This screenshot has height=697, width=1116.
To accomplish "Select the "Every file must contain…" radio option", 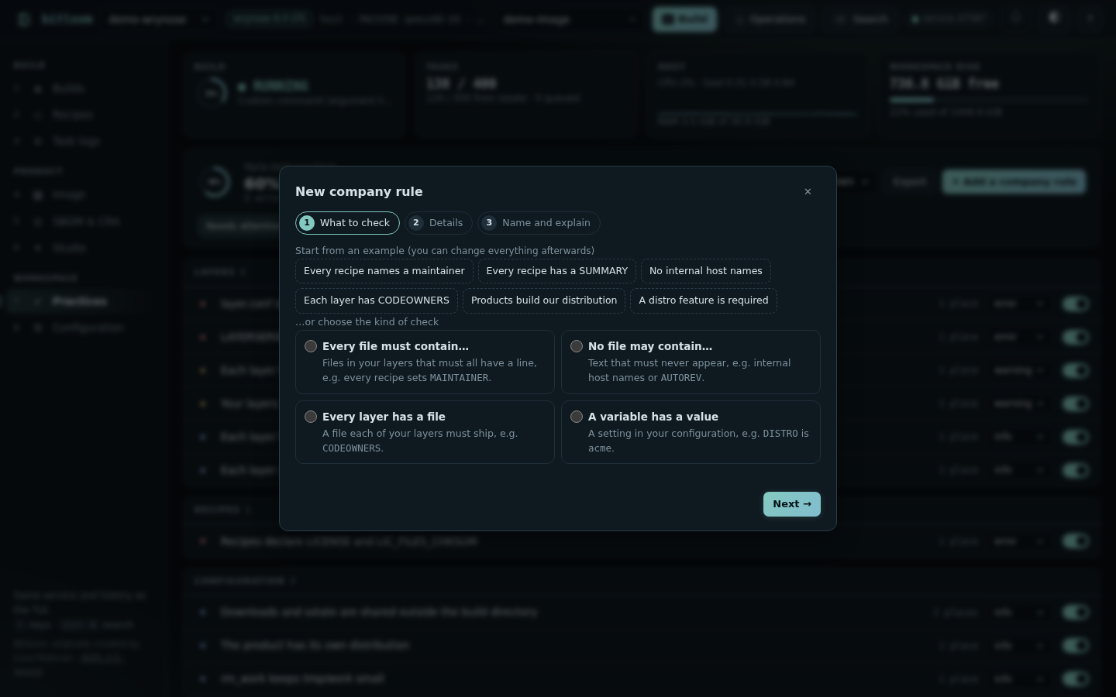I will click(x=311, y=346).
